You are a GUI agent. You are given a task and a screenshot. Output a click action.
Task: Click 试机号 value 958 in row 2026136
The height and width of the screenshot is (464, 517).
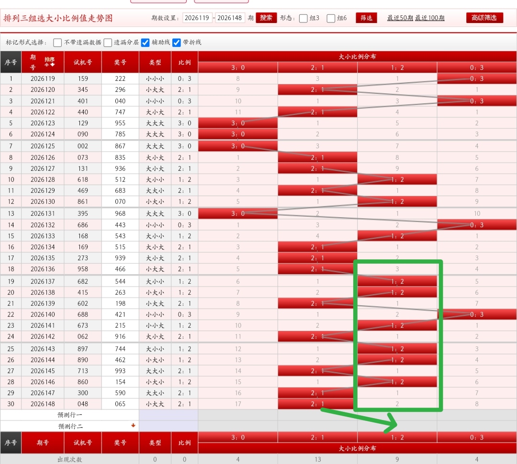(x=83, y=269)
